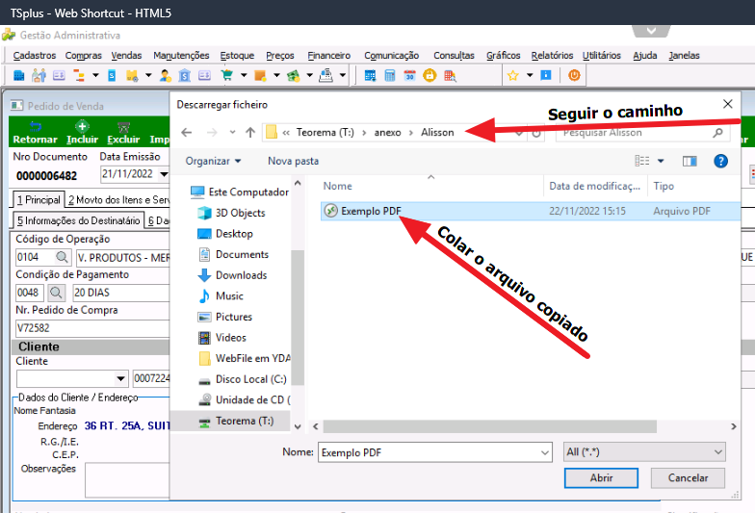Image resolution: width=755 pixels, height=513 pixels.
Task: Click the user with coin toolbar icon
Action: coord(166,75)
